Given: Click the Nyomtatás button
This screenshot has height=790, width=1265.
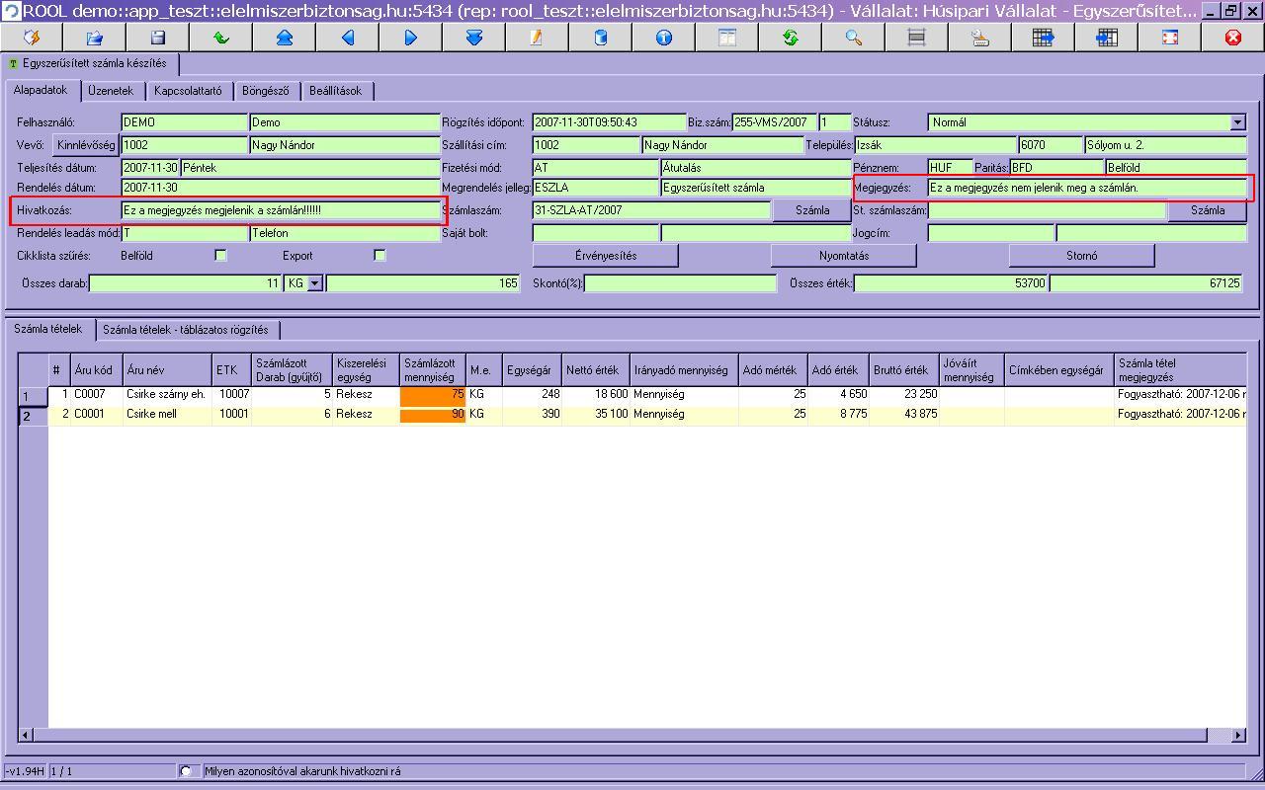Looking at the screenshot, I should [843, 256].
